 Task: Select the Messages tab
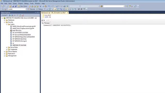(46, 23)
